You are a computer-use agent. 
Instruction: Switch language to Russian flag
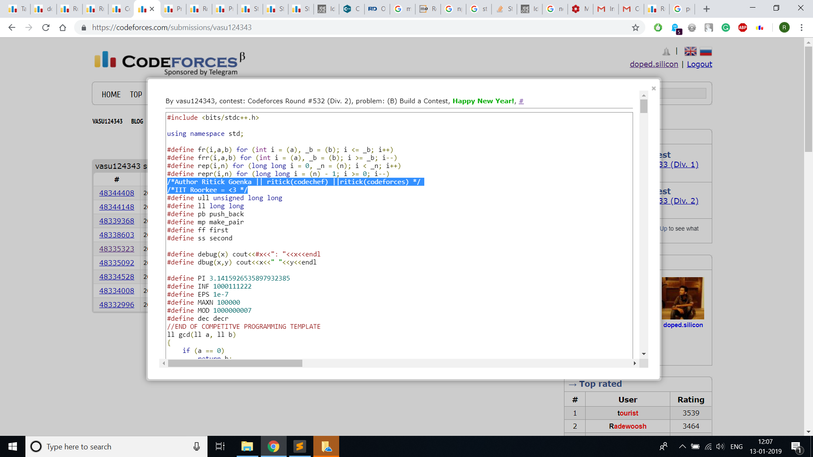[706, 51]
